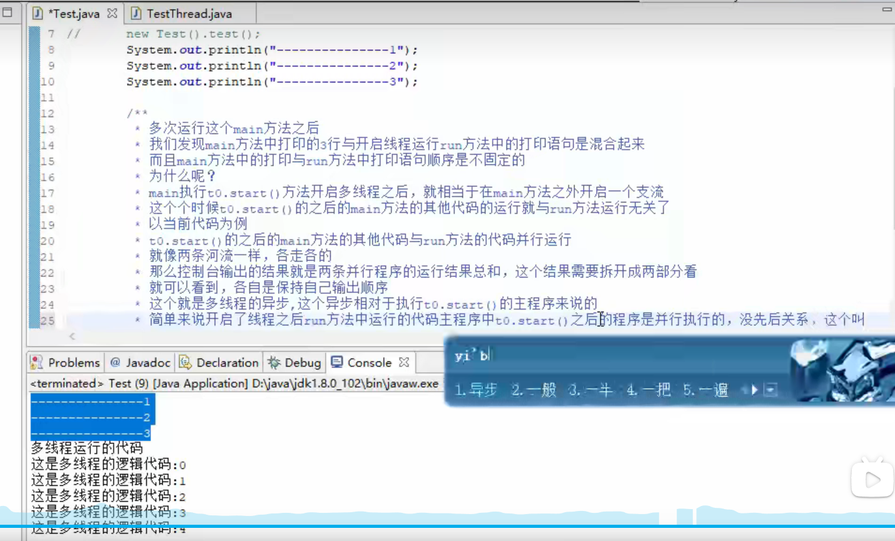
Task: Click console output line ending in 1
Action: pos(91,402)
